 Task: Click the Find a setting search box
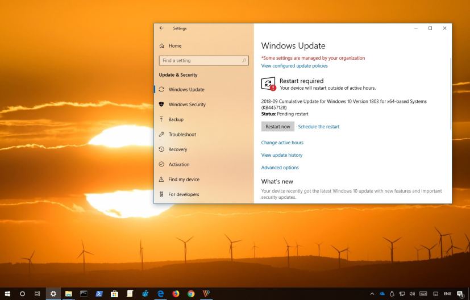pos(204,61)
